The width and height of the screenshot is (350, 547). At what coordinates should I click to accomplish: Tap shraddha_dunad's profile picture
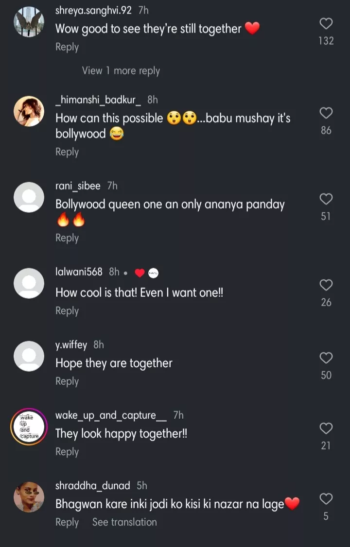29,497
